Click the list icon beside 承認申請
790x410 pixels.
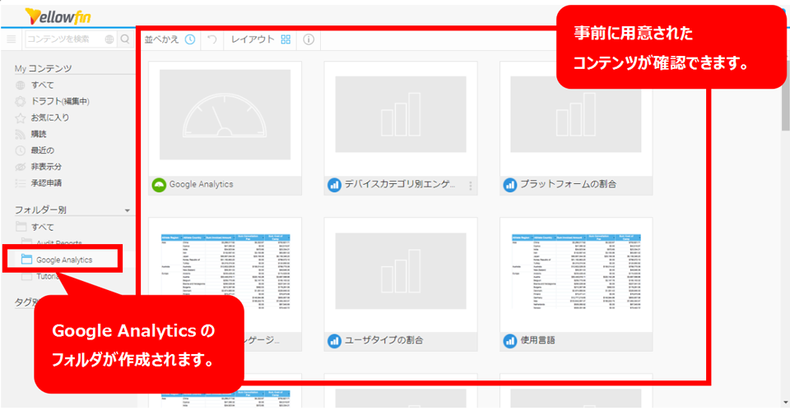[x=20, y=182]
